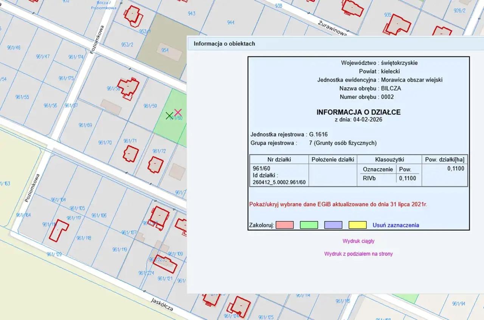Select parcel 961/70 on the map
The width and height of the screenshot is (484, 320).
(x=105, y=143)
